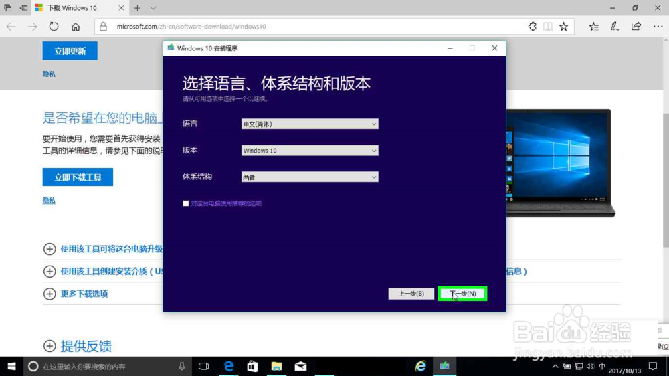Image resolution: width=669 pixels, height=376 pixels.
Task: Add this page to favorites star
Action: click(x=563, y=27)
